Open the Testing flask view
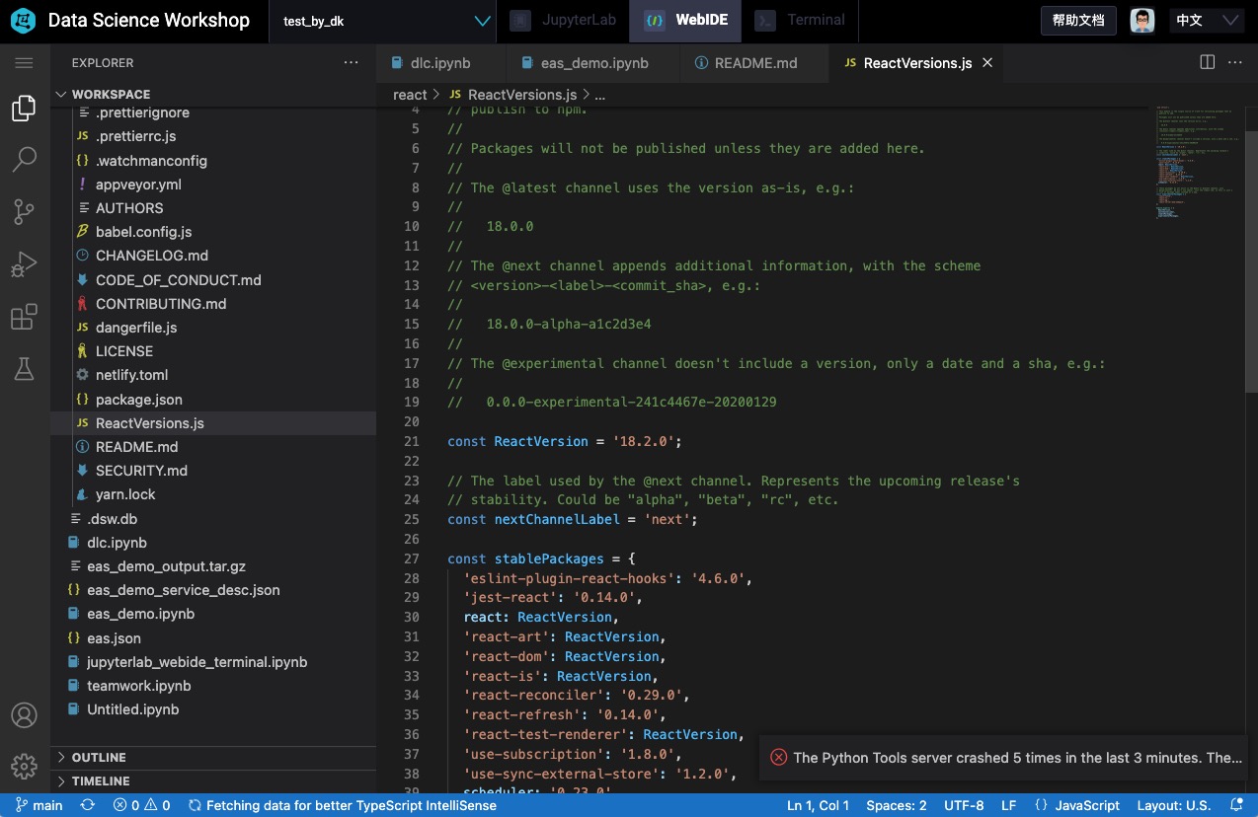 pos(25,369)
